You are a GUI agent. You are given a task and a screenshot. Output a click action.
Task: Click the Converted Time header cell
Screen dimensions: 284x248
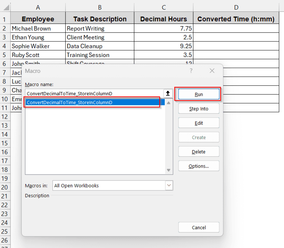tap(236, 19)
